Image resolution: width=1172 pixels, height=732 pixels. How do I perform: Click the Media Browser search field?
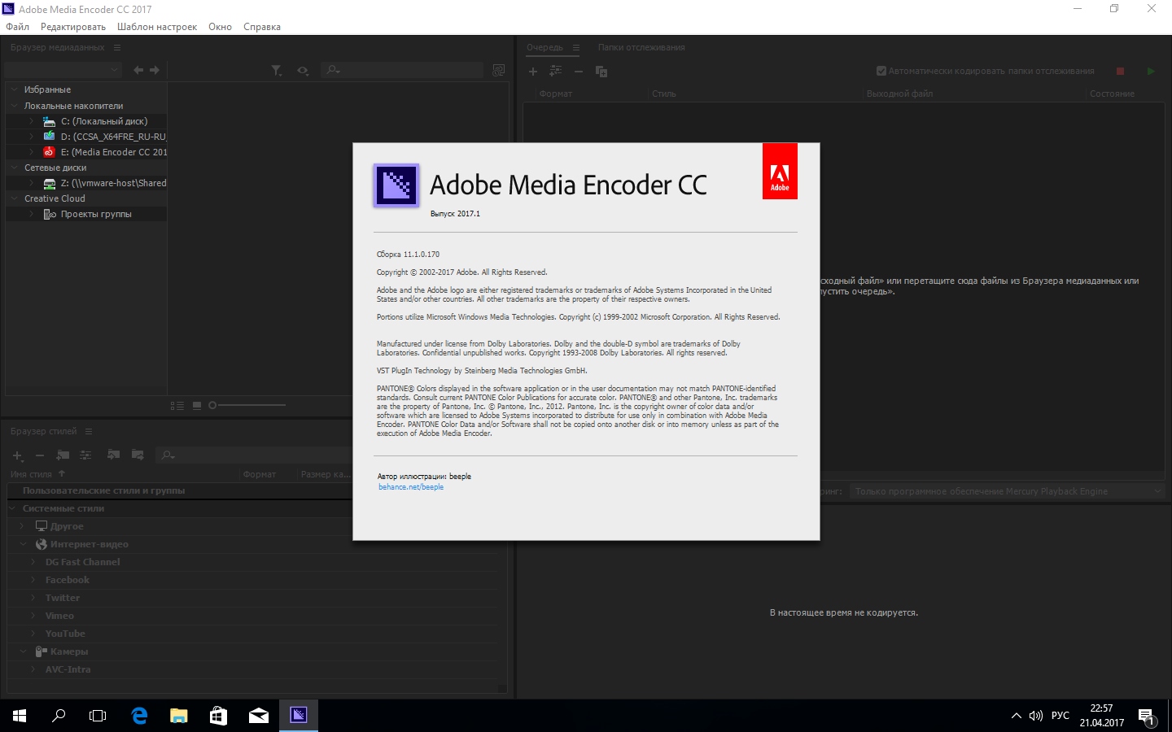404,71
